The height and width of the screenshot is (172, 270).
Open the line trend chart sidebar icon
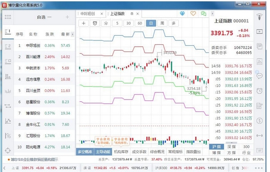click(8, 121)
